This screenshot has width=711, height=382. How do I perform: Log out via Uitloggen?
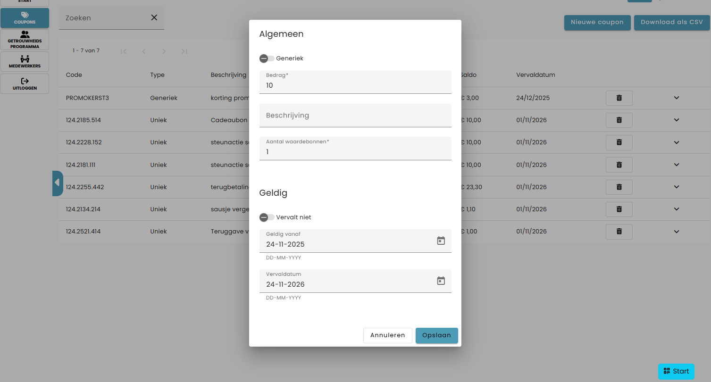(x=25, y=84)
